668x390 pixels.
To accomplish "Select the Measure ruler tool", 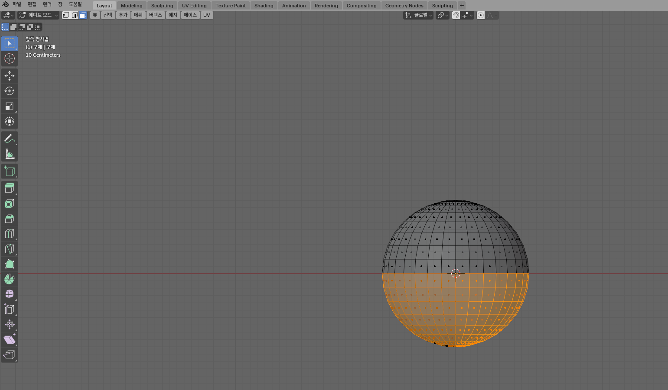I will point(10,154).
